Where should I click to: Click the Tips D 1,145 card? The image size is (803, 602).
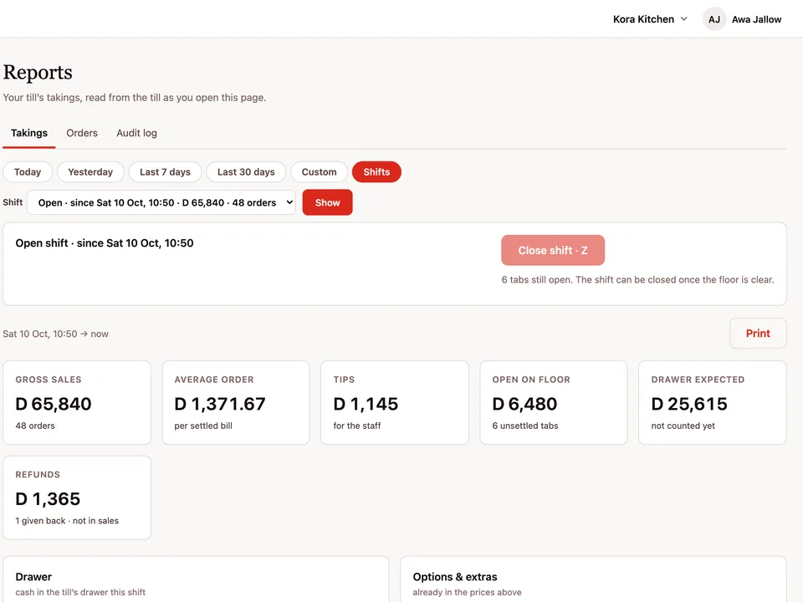tap(394, 402)
